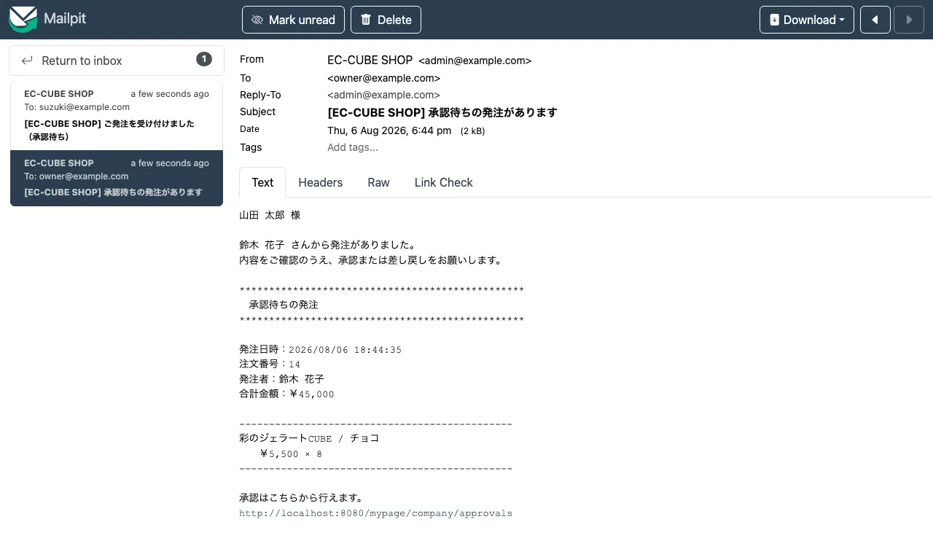The width and height of the screenshot is (933, 554).
Task: Switch to the Raw tab
Action: pyautogui.click(x=378, y=182)
